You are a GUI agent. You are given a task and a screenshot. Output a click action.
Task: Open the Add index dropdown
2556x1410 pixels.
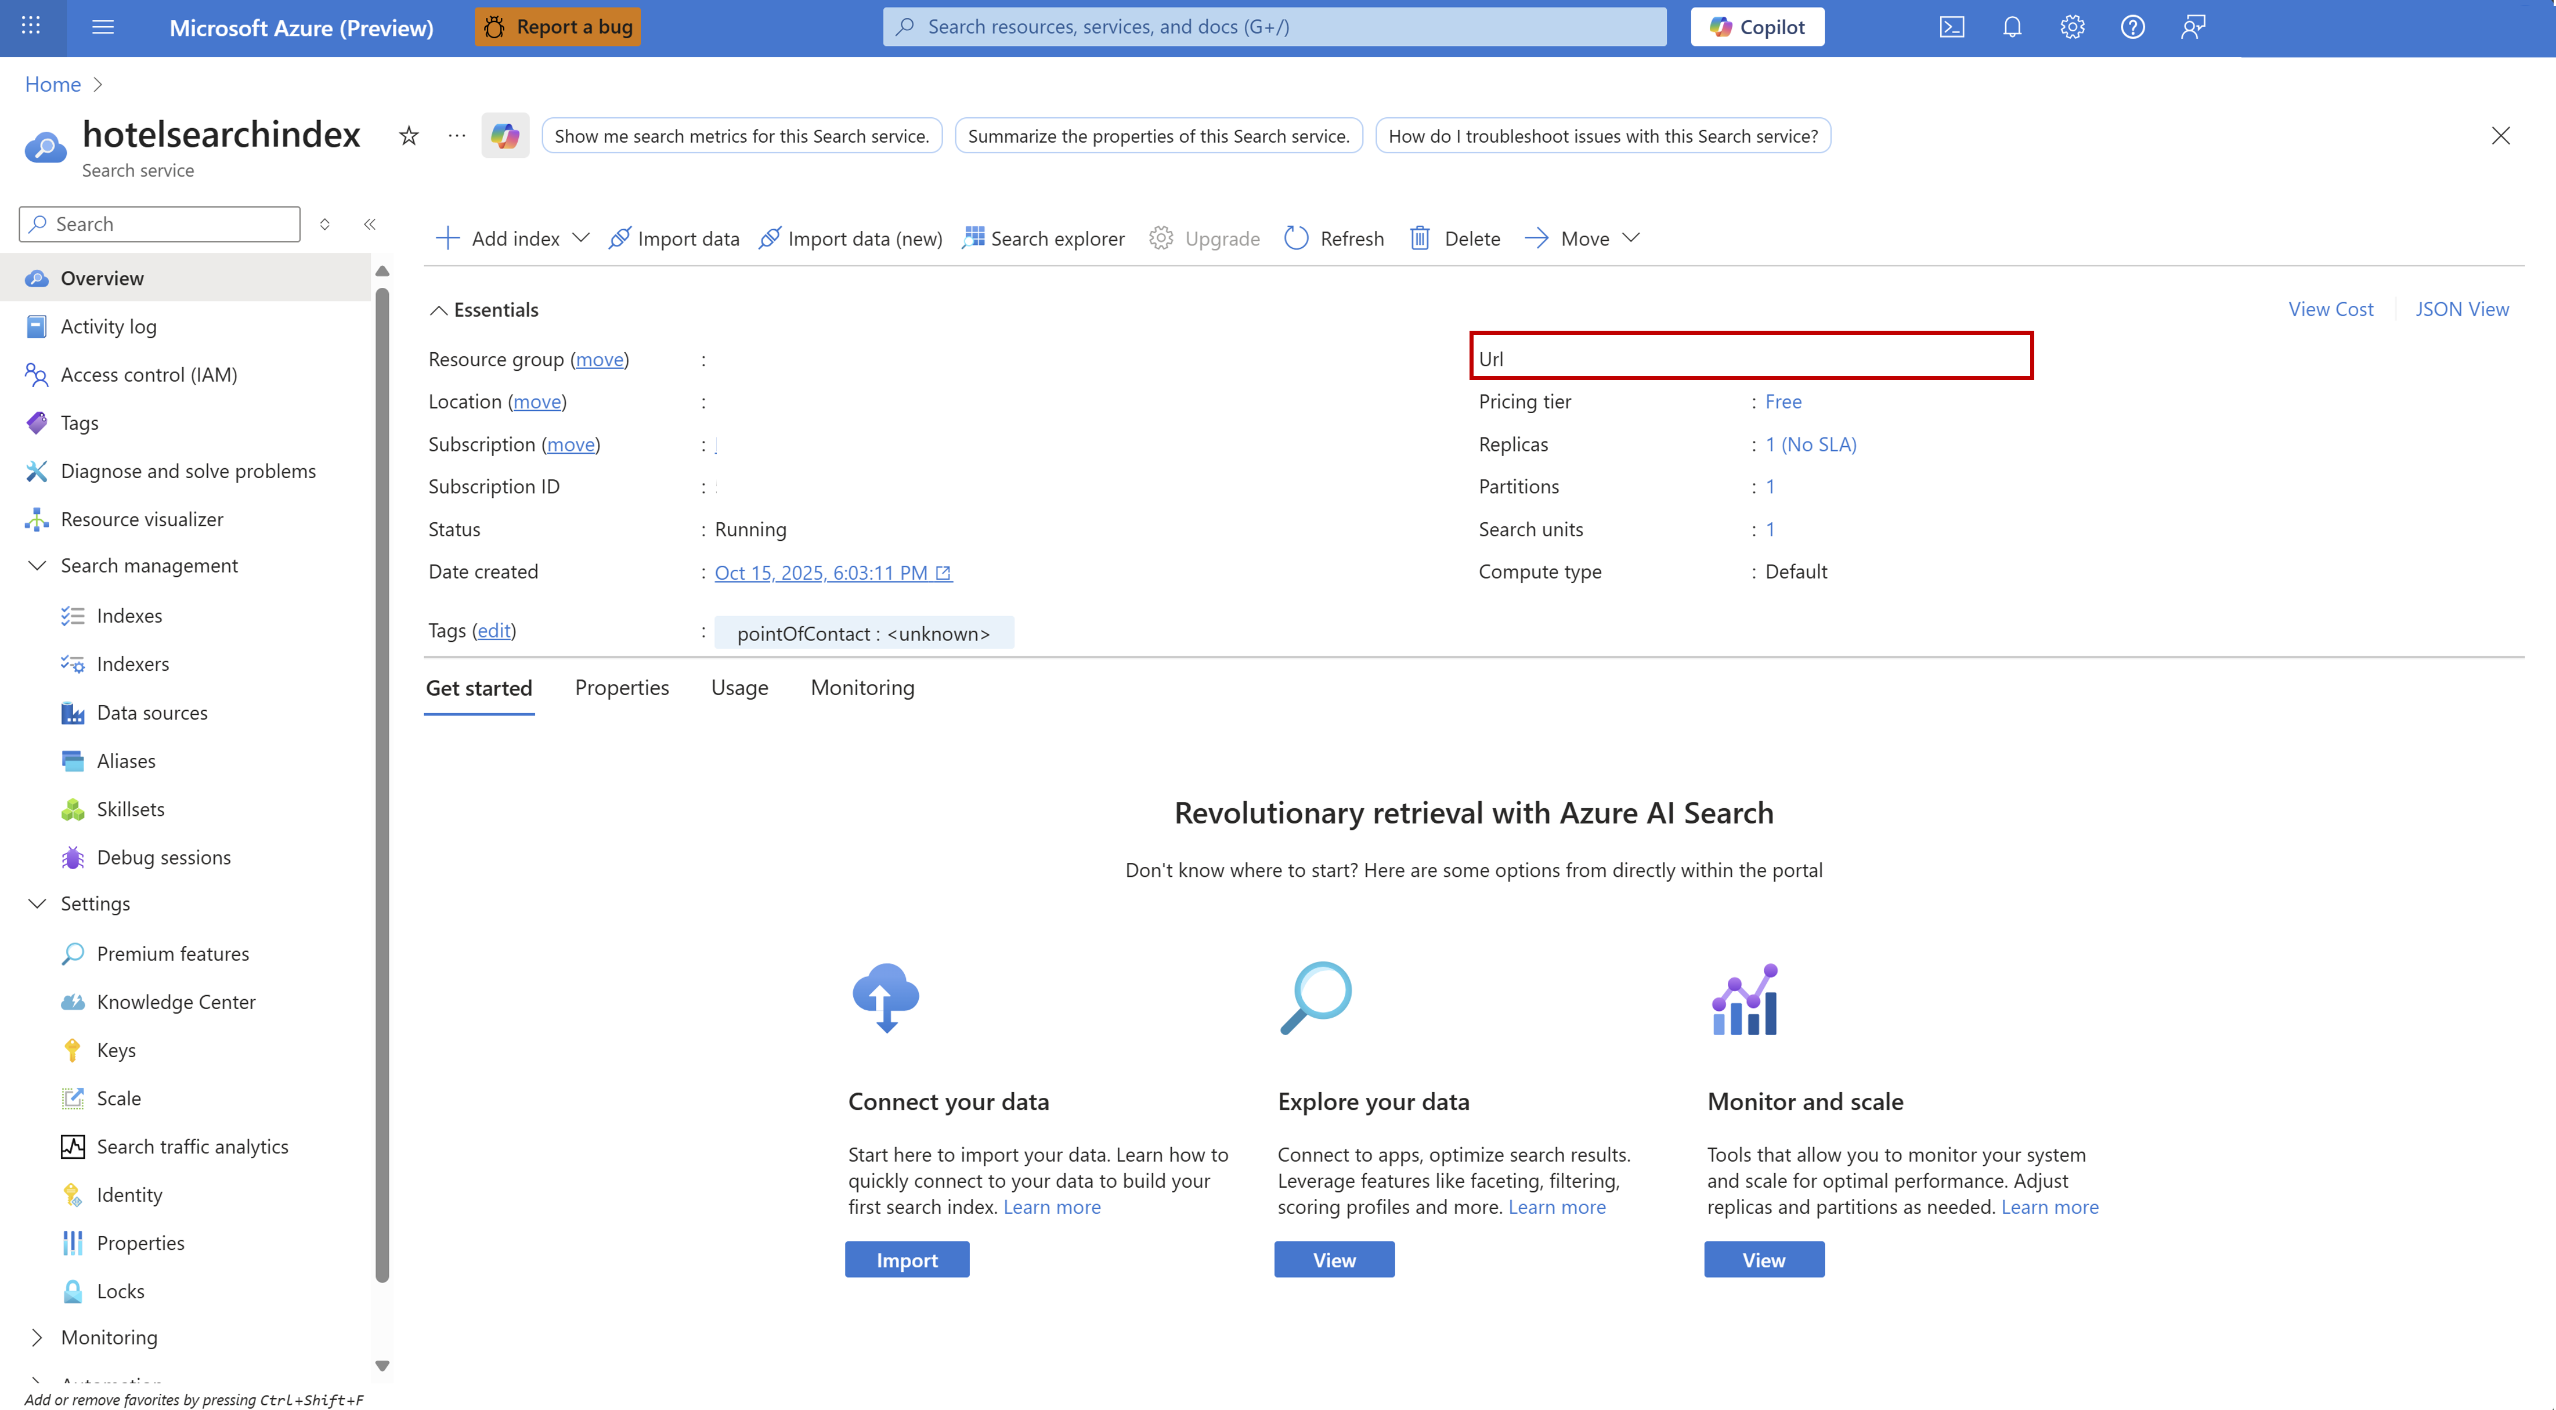[513, 238]
